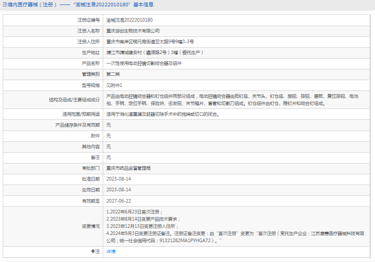This screenshot has height=262, width=375.
Task: Click the 无 value in 附件 row
Action: pyautogui.click(x=109, y=136)
